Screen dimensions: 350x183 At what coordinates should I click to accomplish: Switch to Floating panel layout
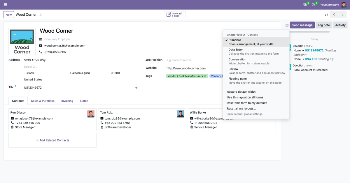256,80
